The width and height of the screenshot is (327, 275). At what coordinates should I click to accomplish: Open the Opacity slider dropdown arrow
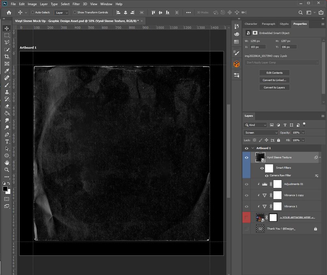point(303,133)
